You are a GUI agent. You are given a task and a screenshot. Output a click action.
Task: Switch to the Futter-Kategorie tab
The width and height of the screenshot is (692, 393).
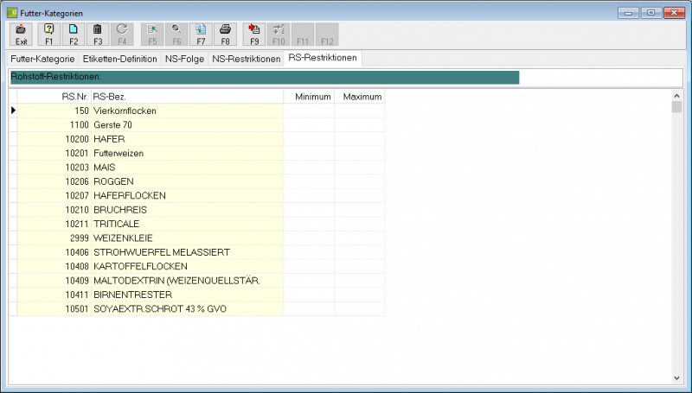(42, 59)
